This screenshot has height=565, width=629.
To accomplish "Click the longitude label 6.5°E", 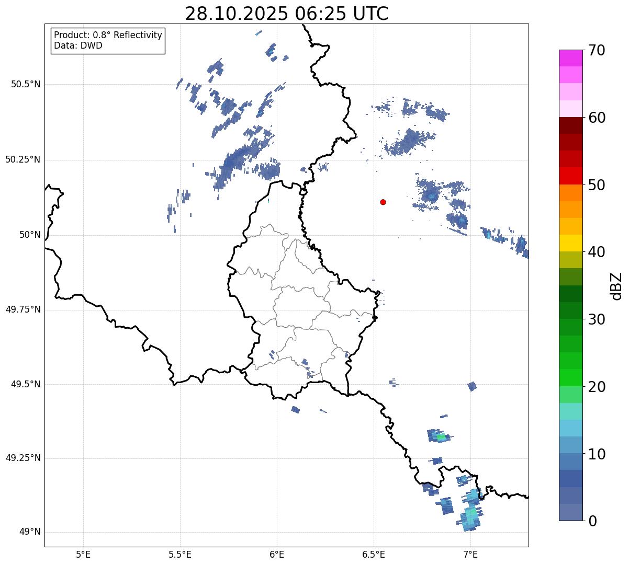I will pos(374,554).
